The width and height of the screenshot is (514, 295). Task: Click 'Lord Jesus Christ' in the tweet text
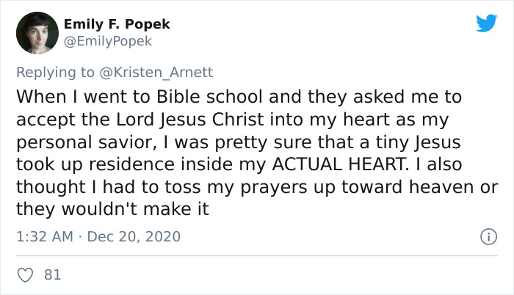click(x=167, y=120)
